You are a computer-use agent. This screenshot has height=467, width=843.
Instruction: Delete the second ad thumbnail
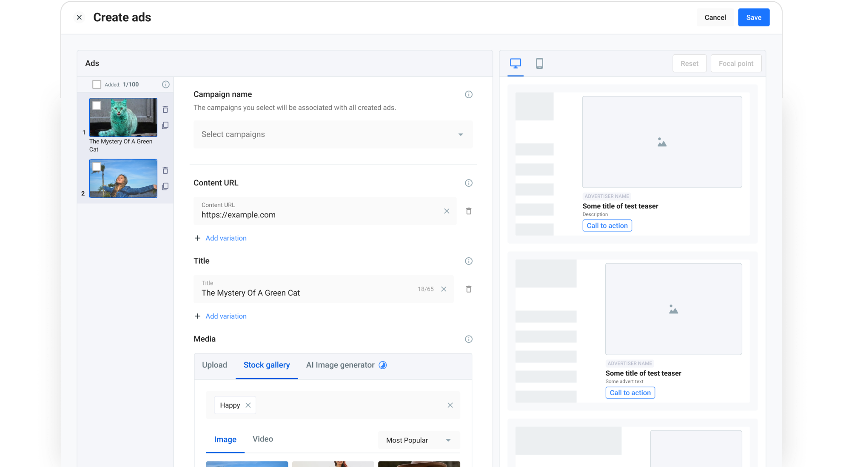[165, 171]
